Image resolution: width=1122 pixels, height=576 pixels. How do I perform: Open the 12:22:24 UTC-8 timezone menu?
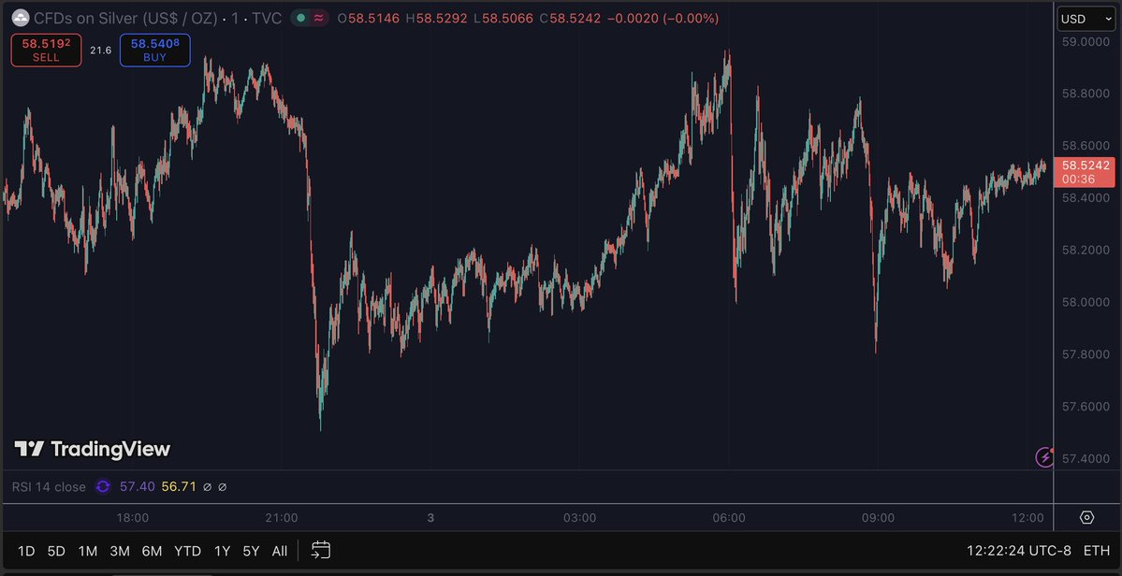1019,551
